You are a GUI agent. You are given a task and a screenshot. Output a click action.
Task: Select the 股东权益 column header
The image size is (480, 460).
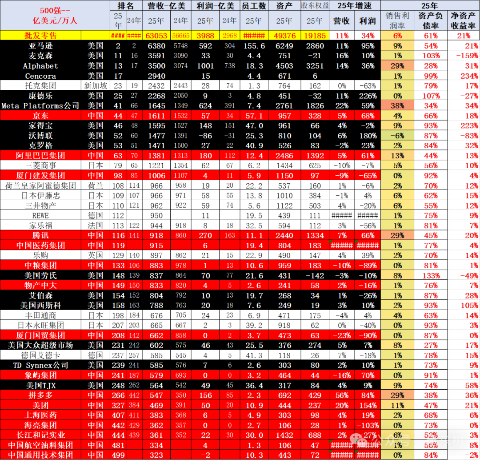[315, 6]
